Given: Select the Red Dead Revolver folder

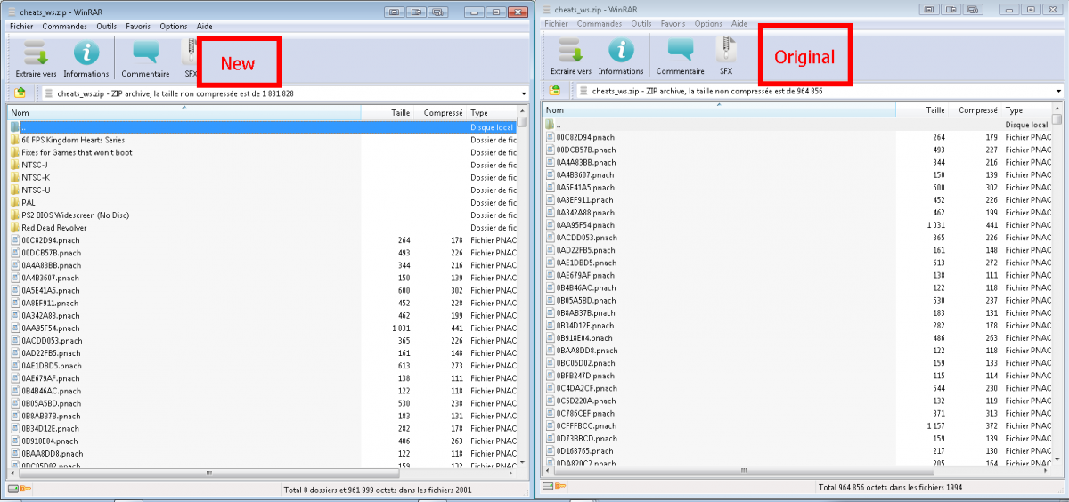Looking at the screenshot, I should pos(53,228).
